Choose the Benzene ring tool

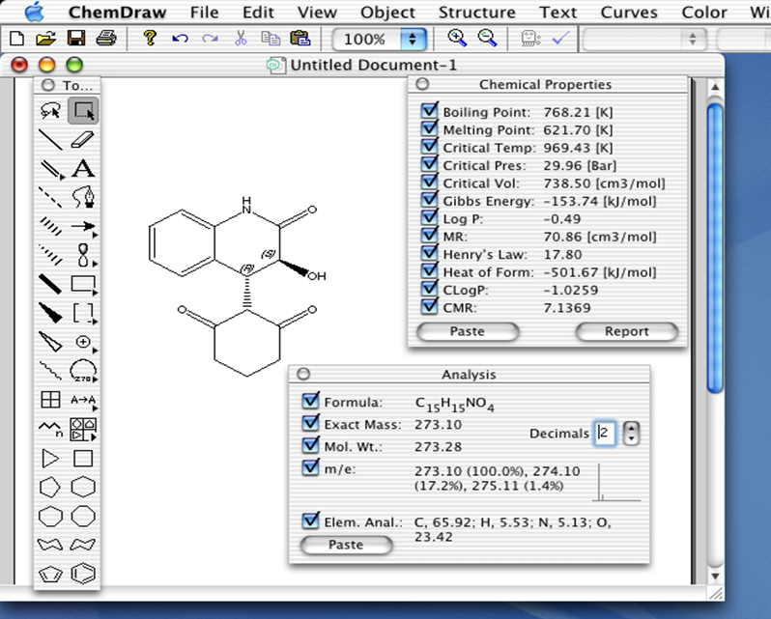click(83, 574)
